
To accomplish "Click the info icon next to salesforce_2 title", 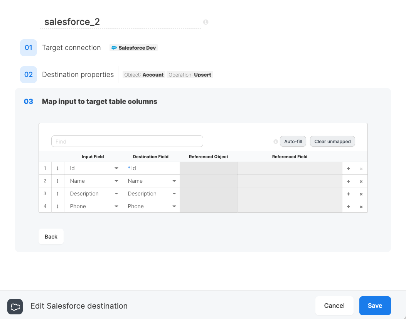I will 206,22.
